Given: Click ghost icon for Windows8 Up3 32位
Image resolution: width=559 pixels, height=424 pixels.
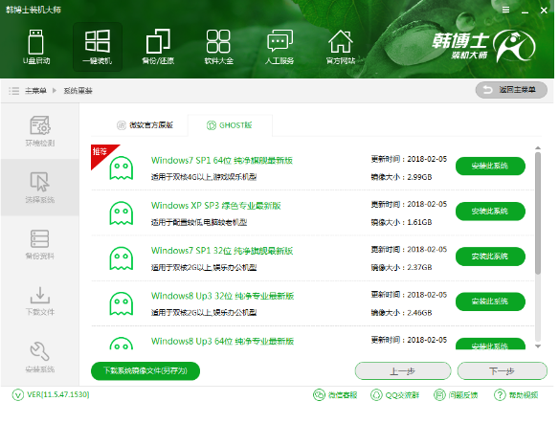Looking at the screenshot, I should click(x=122, y=303).
